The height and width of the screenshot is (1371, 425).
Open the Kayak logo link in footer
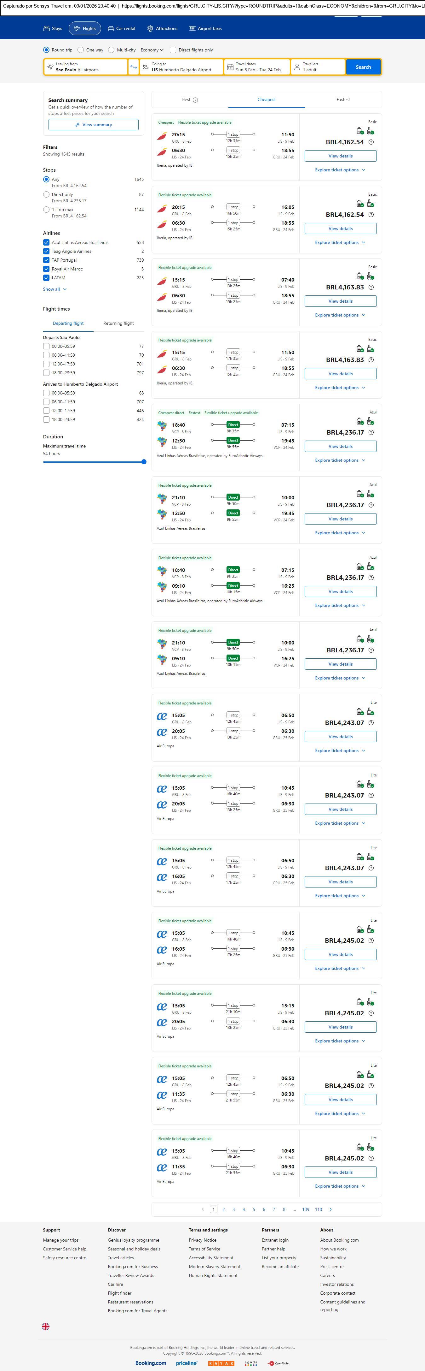tap(221, 1363)
